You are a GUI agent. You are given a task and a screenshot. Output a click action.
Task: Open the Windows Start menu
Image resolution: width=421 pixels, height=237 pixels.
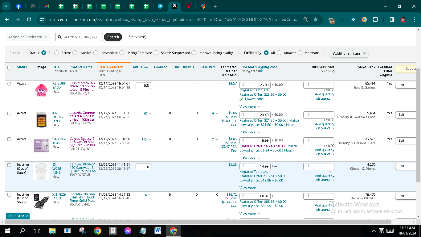7,231
